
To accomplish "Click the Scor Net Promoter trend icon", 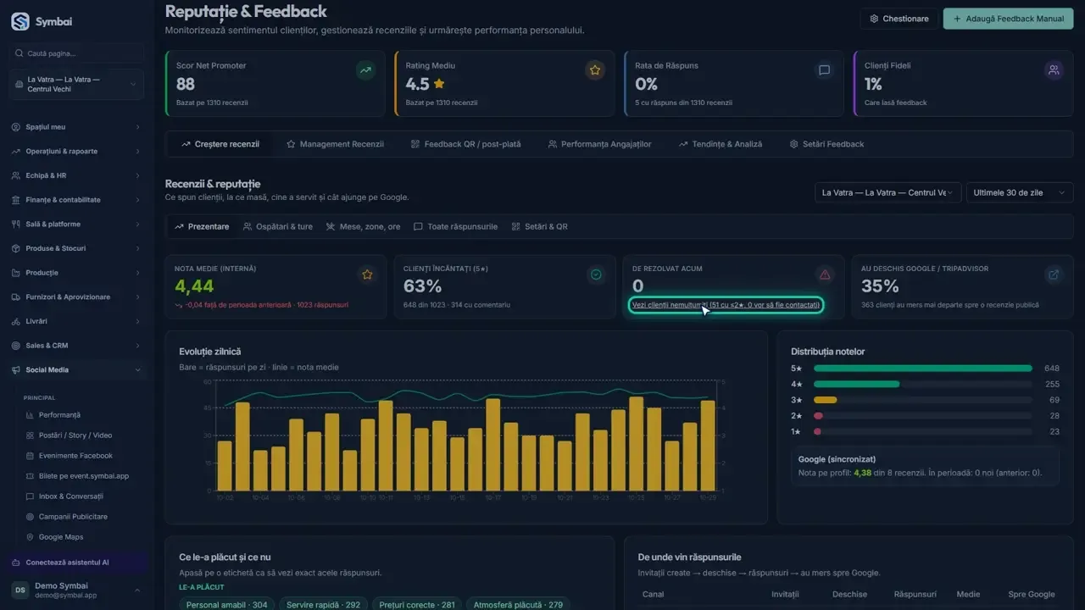I will coord(365,70).
